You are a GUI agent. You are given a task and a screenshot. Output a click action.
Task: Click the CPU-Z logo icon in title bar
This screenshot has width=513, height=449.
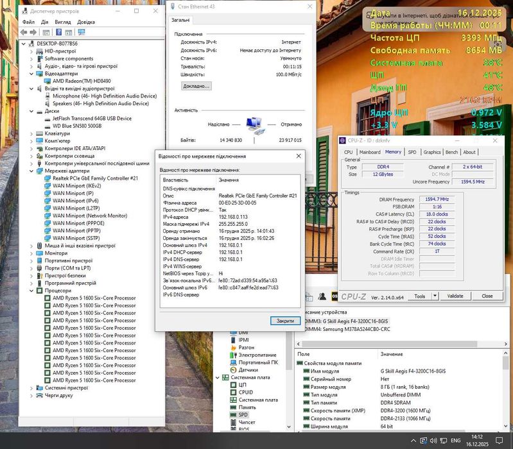(342, 140)
